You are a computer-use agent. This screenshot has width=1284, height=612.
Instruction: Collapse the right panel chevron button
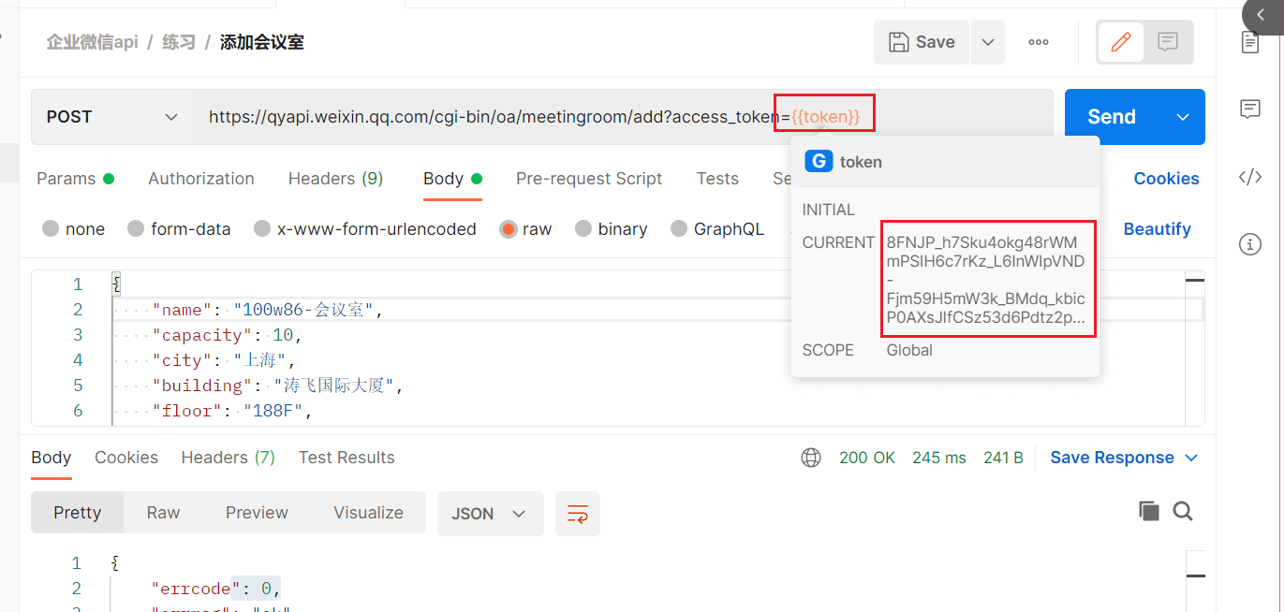click(1262, 15)
